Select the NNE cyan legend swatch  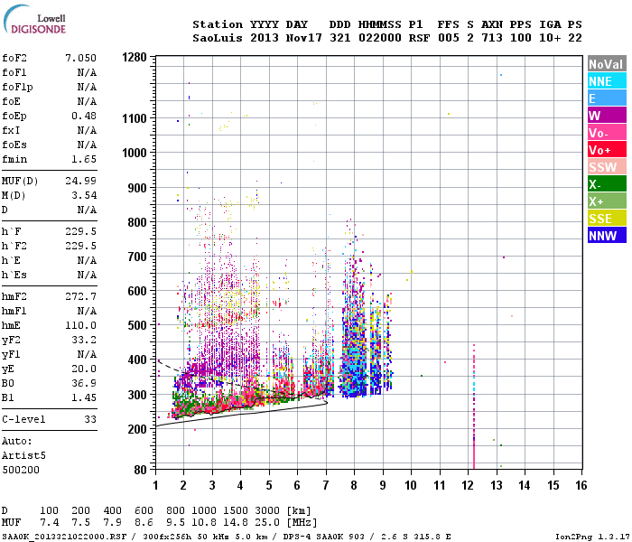point(607,81)
